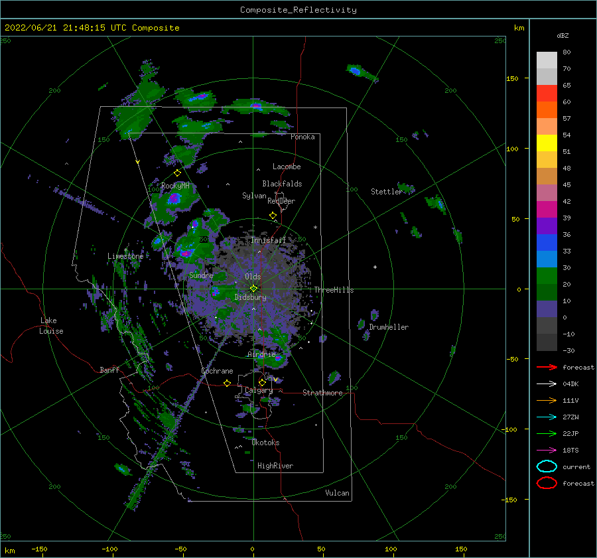Click the Lacombe city label
Viewport: 597px width, 558px height.
(287, 167)
